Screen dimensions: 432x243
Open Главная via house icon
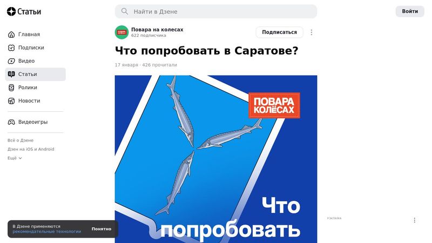tap(11, 35)
